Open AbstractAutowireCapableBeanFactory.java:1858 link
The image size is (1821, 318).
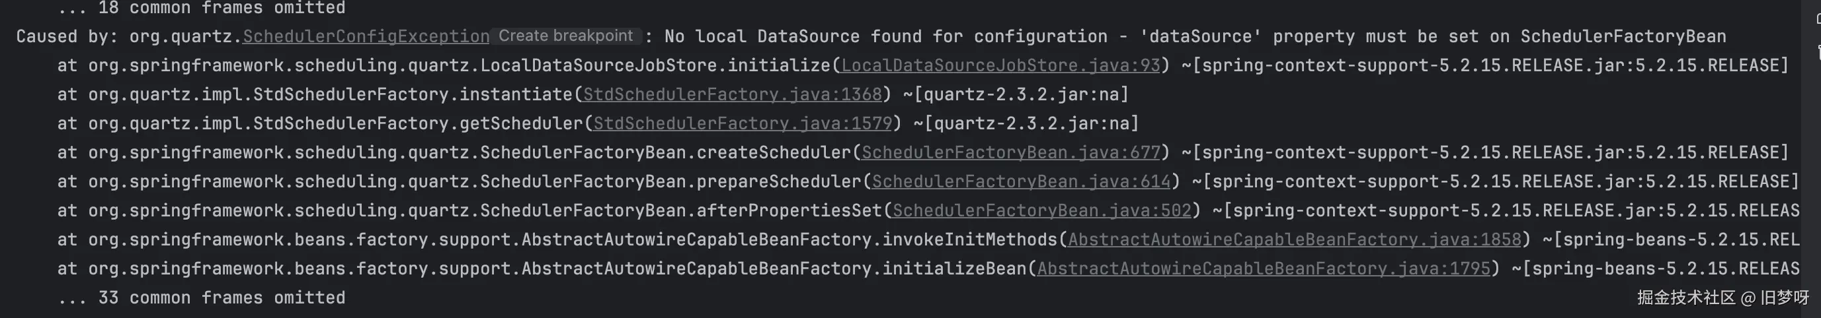click(x=1293, y=239)
